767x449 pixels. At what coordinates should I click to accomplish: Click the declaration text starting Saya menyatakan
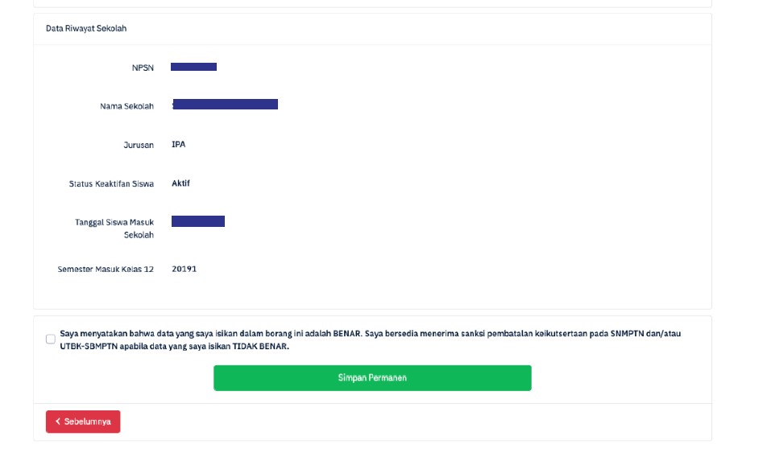coord(371,340)
